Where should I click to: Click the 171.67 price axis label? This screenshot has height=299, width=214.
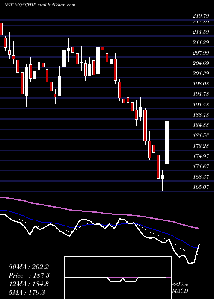[x=201, y=167]
